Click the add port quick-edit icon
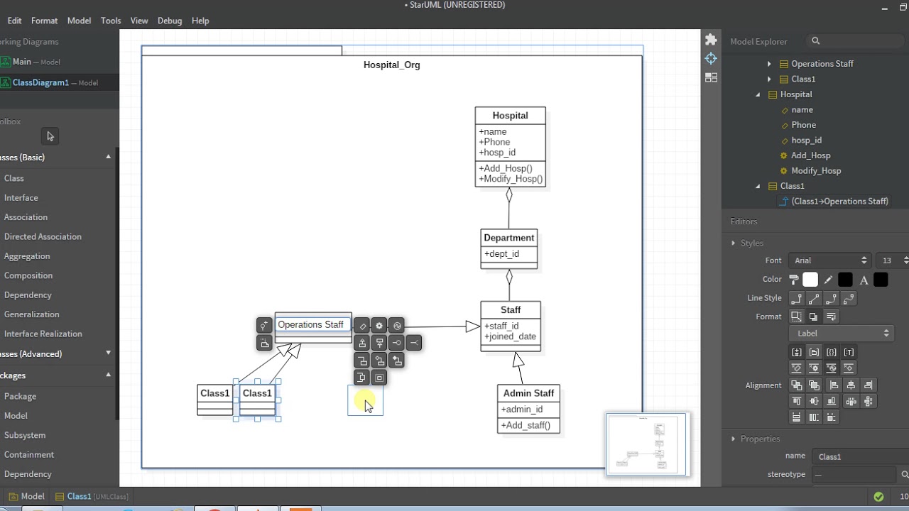The width and height of the screenshot is (909, 511). pyautogui.click(x=362, y=378)
